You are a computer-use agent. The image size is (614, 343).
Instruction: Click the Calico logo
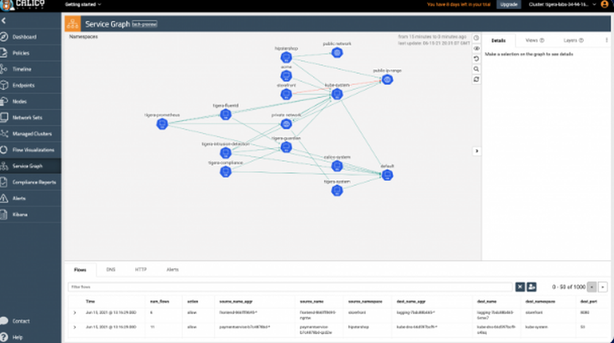click(x=23, y=5)
